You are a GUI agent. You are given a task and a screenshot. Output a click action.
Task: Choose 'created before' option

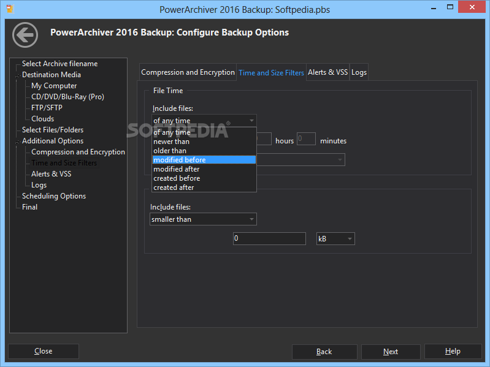pyautogui.click(x=204, y=178)
